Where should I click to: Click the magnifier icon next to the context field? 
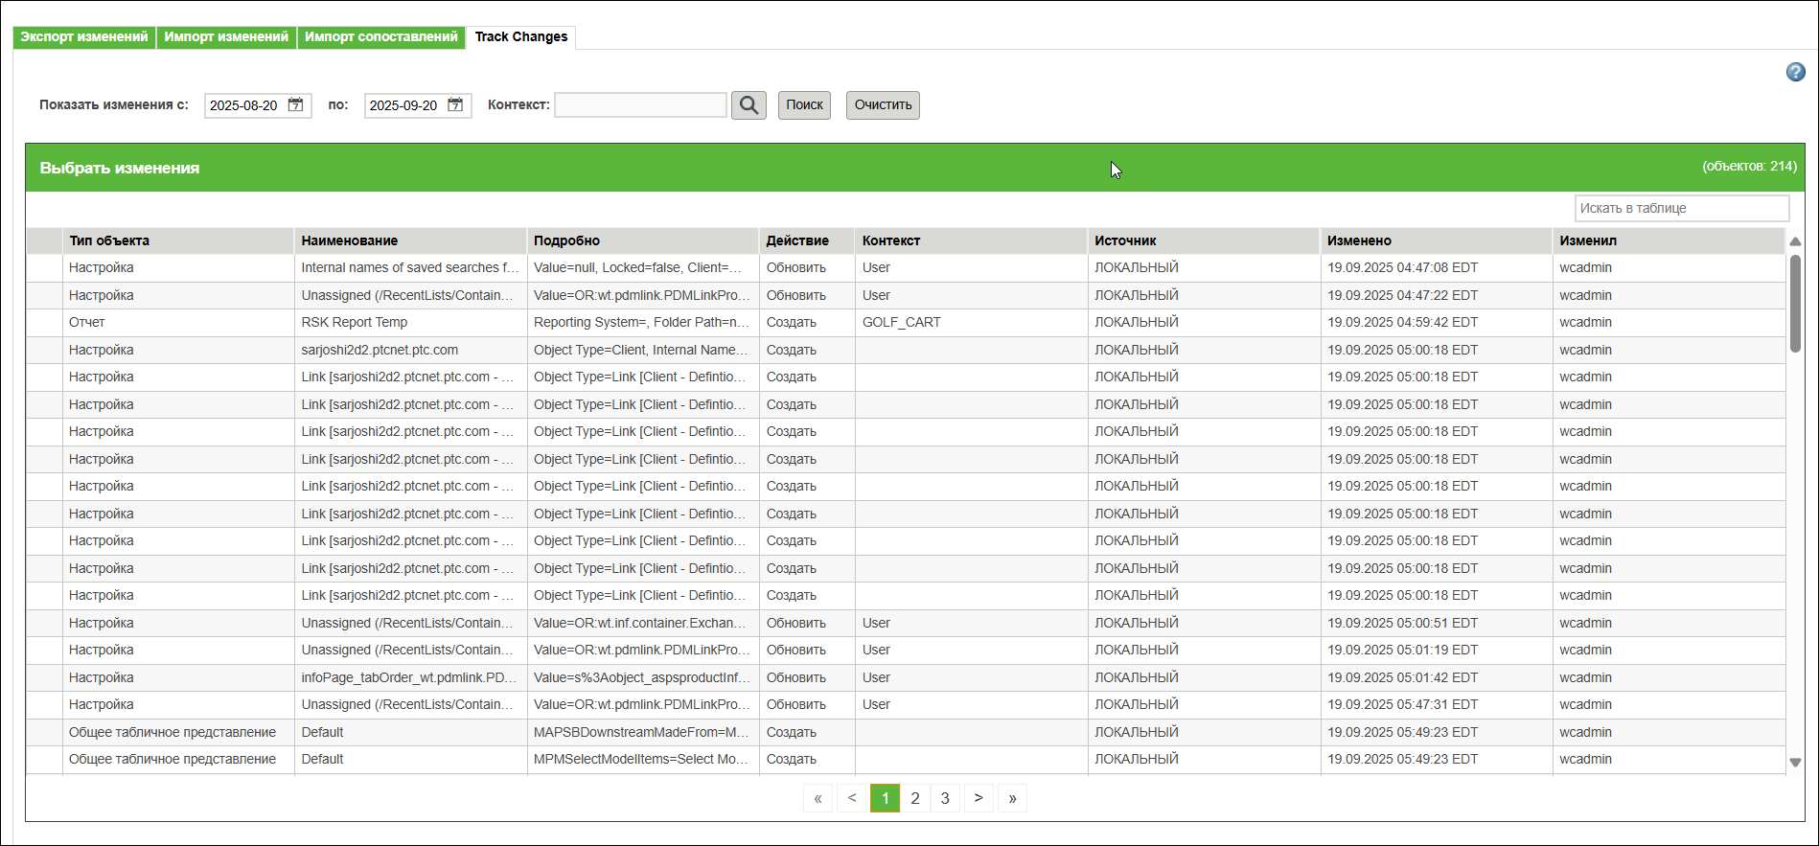tap(748, 105)
